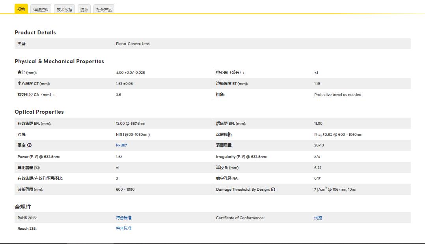Click the Plano-Convex Lens type value

(x=132, y=44)
